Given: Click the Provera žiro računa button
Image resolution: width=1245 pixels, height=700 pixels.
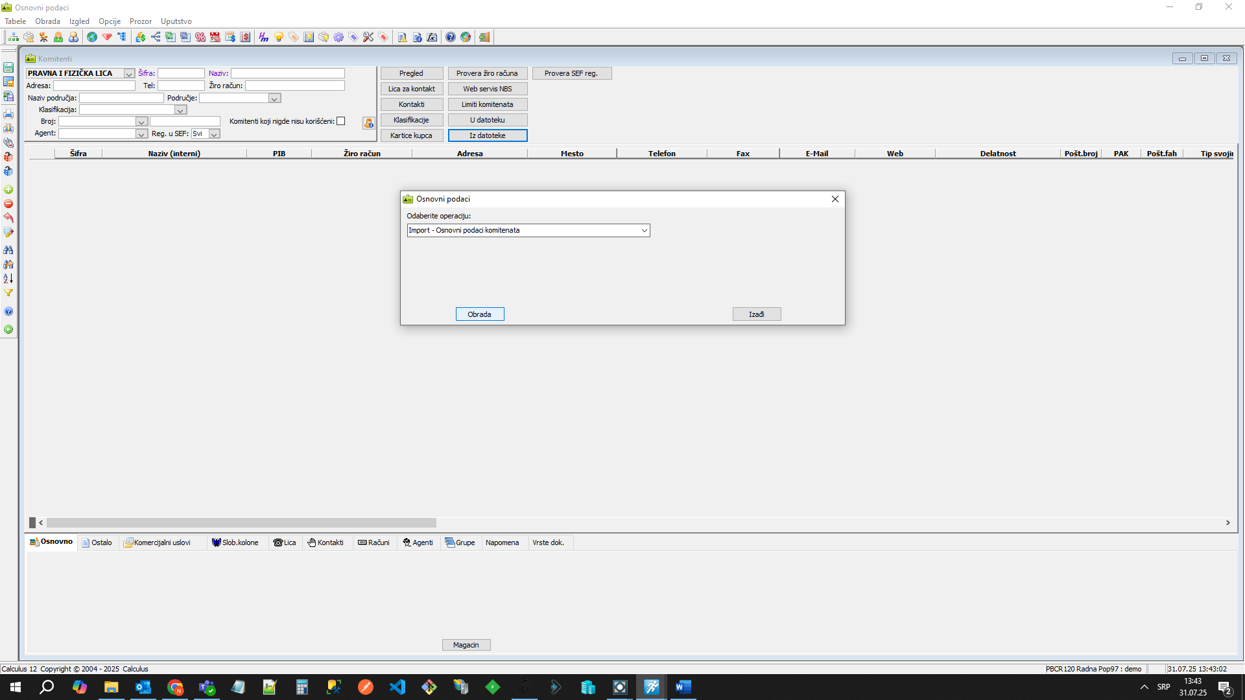Looking at the screenshot, I should coord(488,74).
